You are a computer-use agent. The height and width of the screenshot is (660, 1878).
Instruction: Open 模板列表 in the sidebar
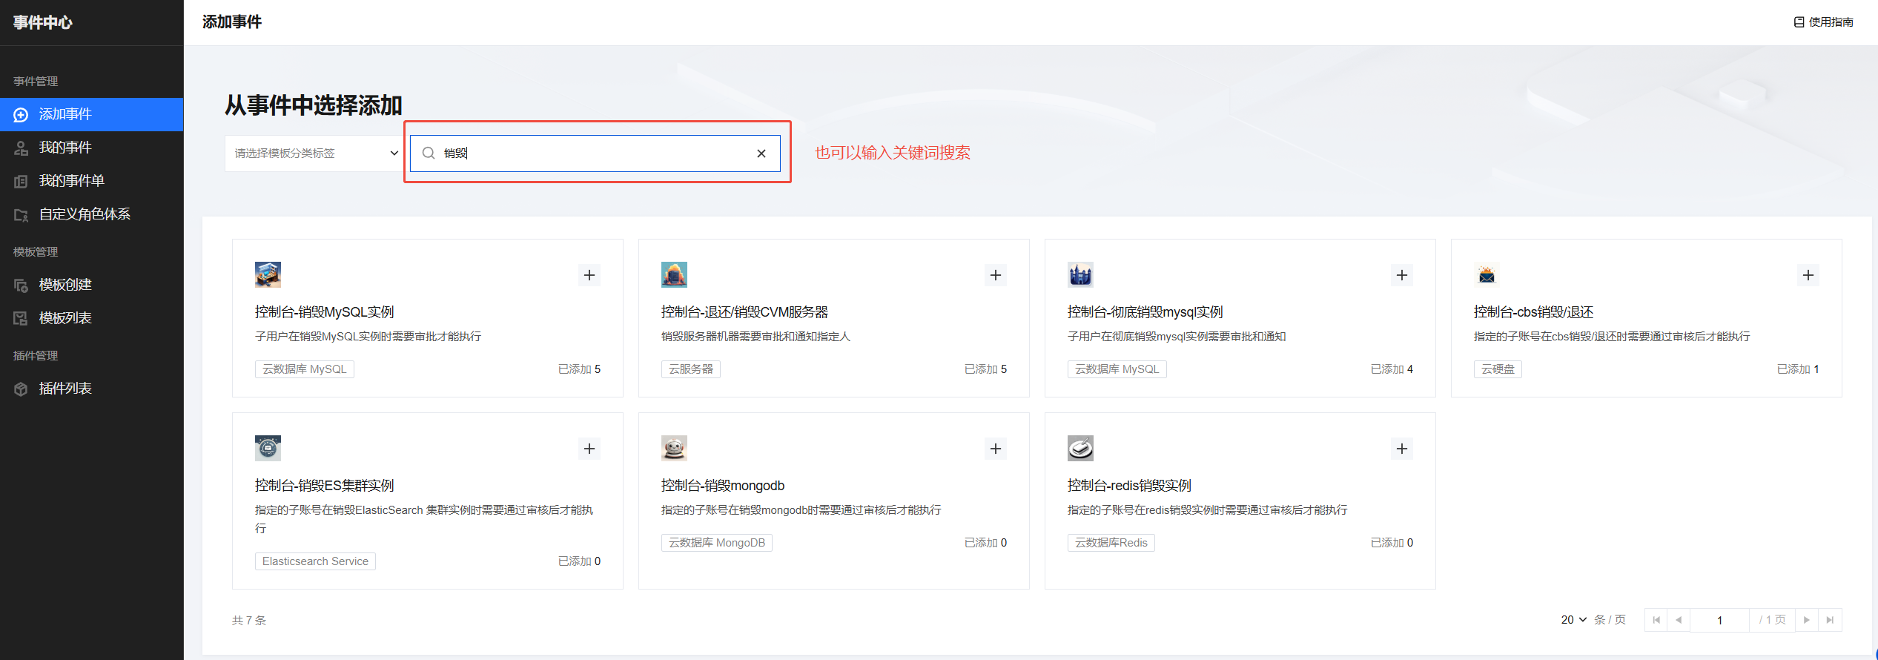click(x=92, y=318)
